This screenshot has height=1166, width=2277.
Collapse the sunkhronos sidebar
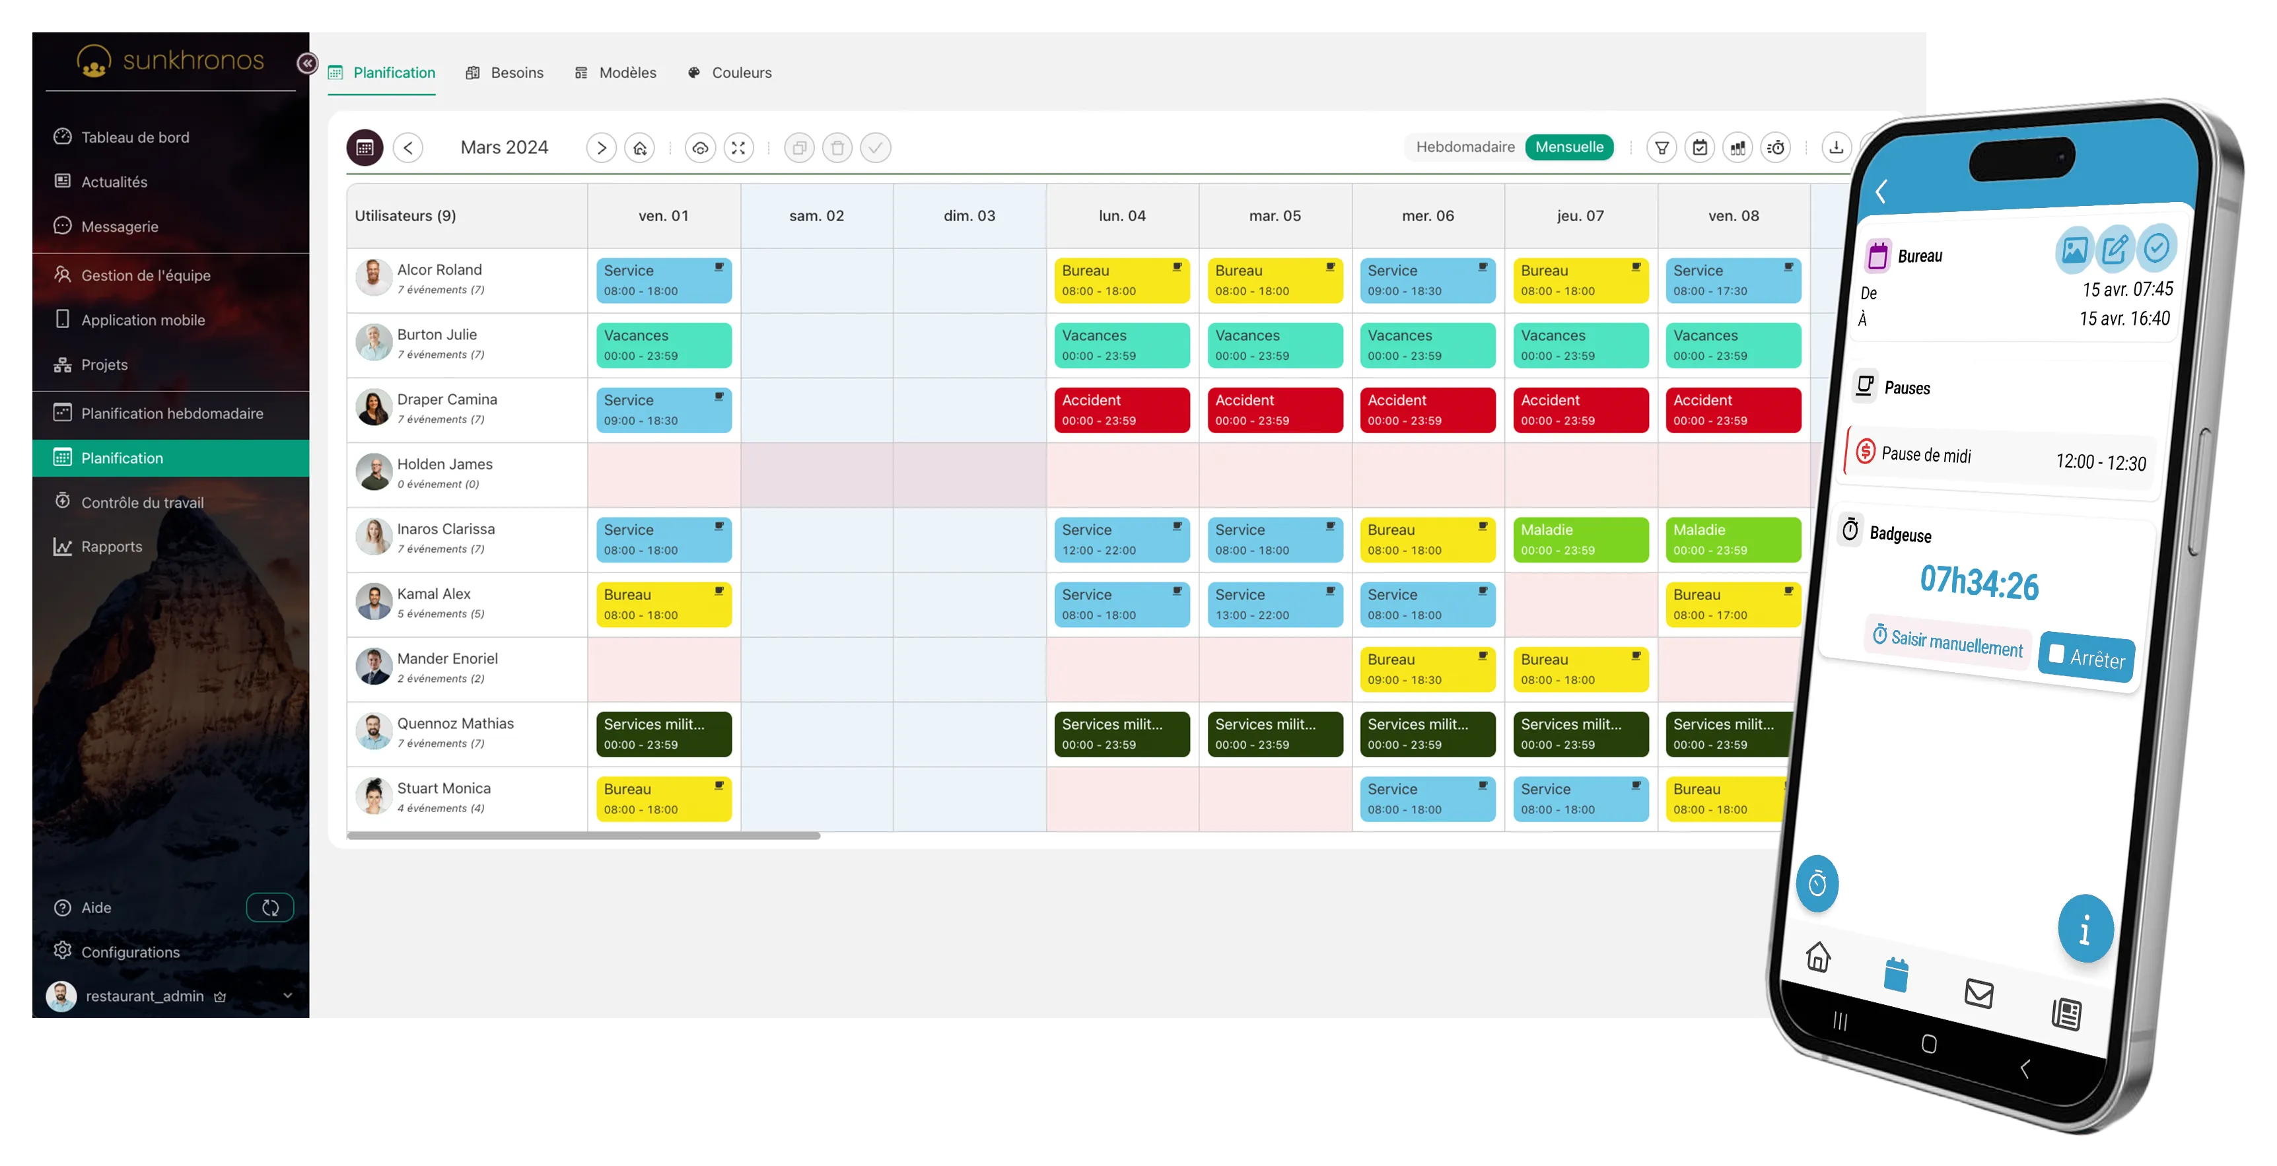pos(306,63)
